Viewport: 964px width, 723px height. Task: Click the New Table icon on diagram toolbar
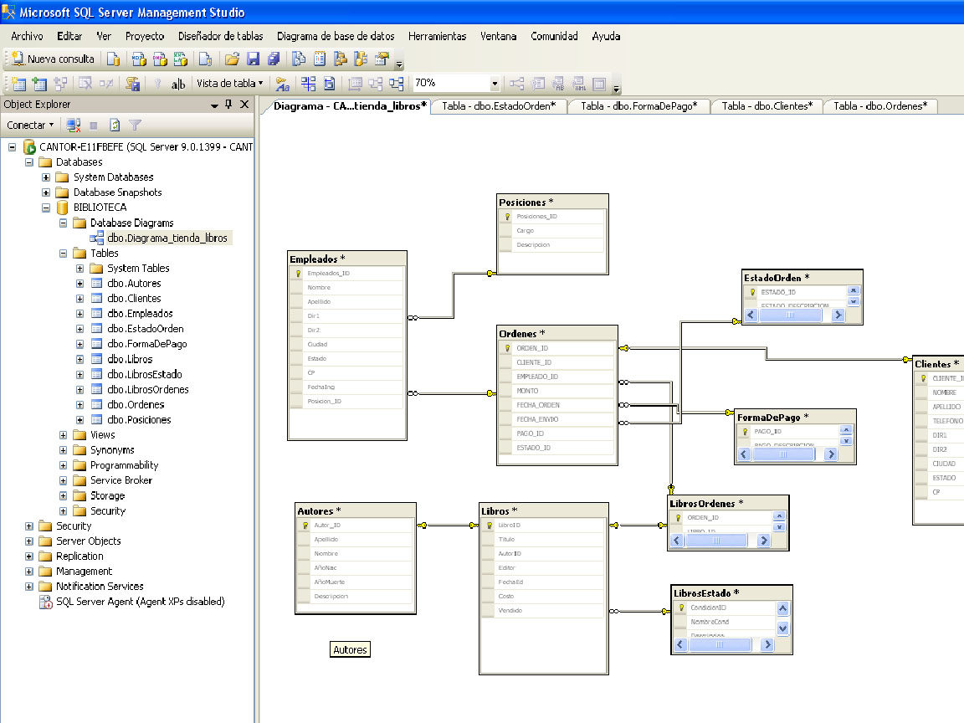click(x=20, y=83)
